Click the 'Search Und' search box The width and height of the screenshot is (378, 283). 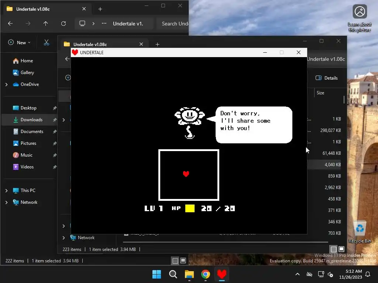pos(173,24)
